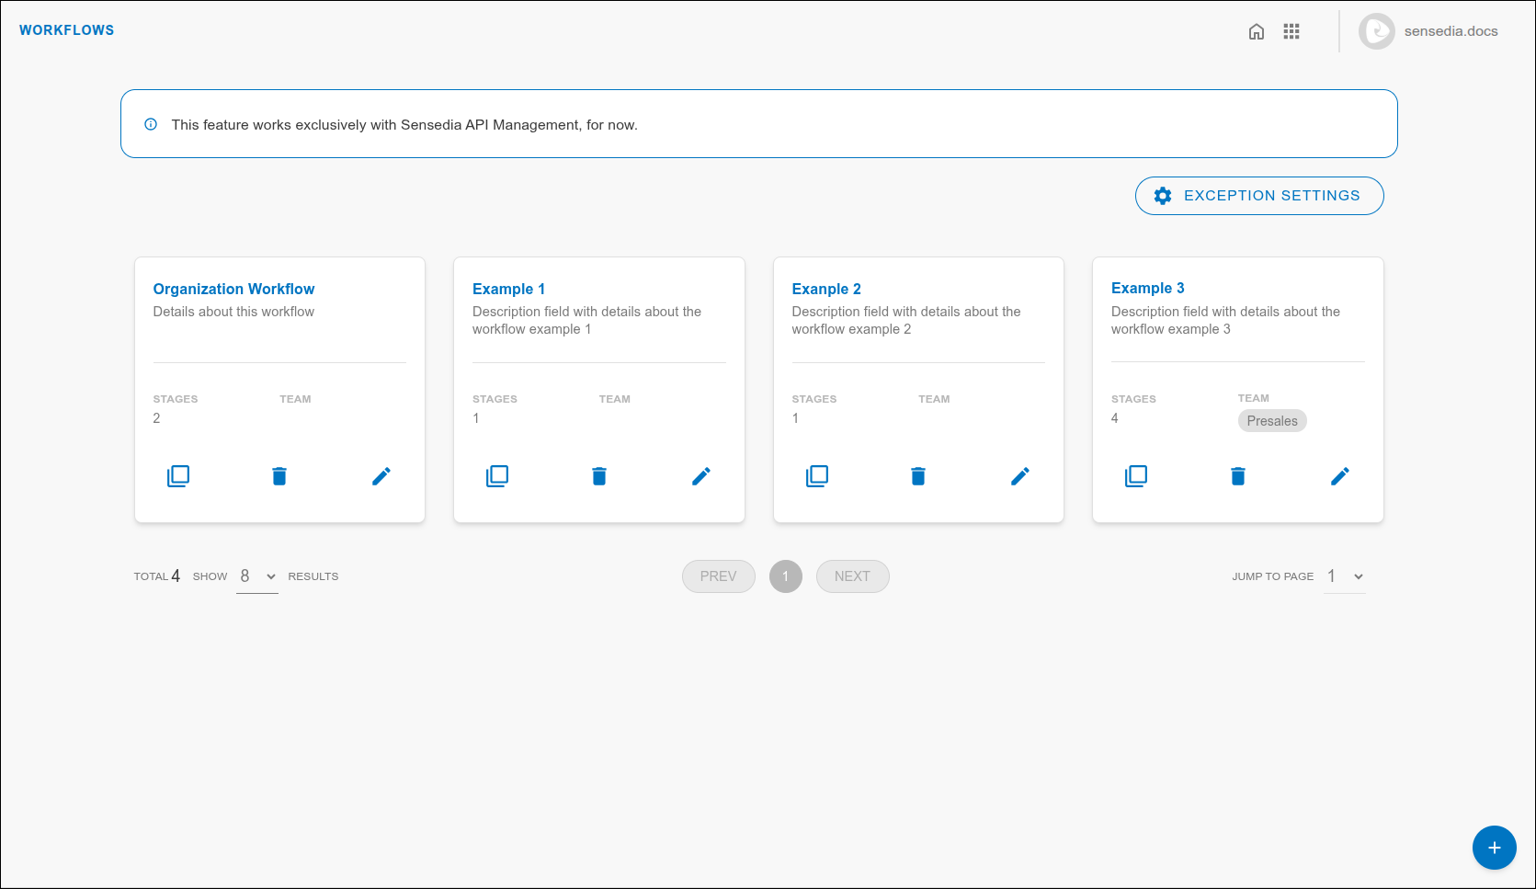Open the Show results count dropdown
The height and width of the screenshot is (889, 1536).
[x=256, y=576]
